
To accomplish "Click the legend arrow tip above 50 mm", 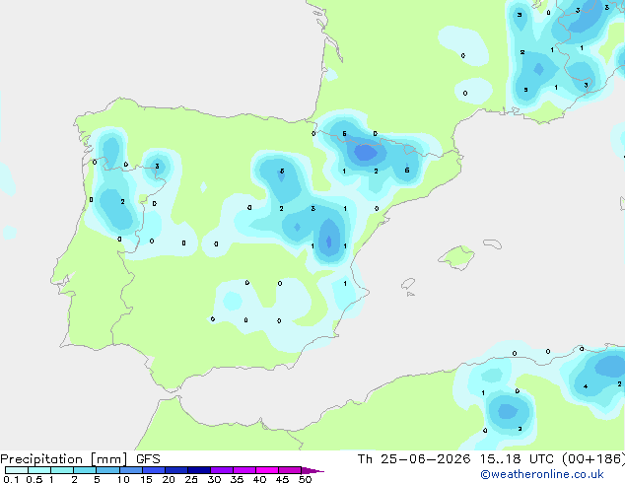I will pyautogui.click(x=312, y=470).
